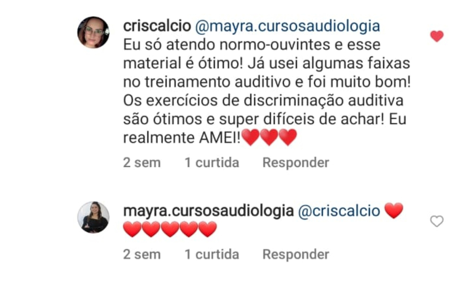Click the text 'Eu só atendo normo-ouvintes'

coord(227,45)
